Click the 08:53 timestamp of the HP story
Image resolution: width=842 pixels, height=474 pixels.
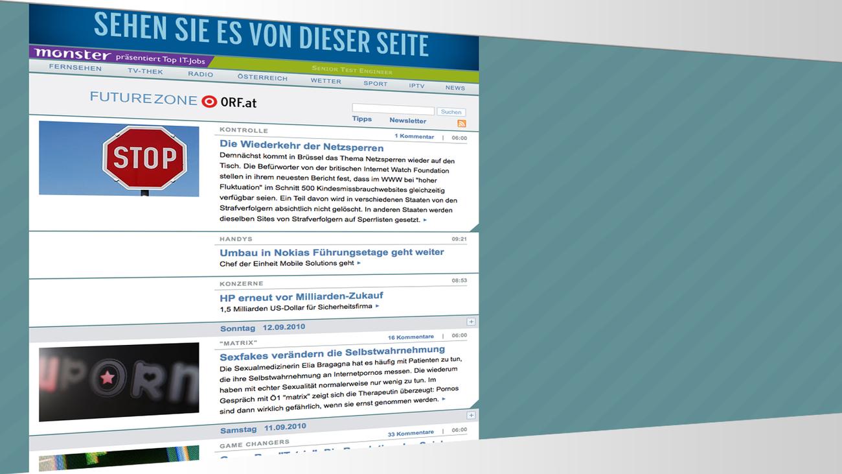459,281
